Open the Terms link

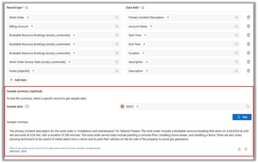pyautogui.click(x=24, y=151)
